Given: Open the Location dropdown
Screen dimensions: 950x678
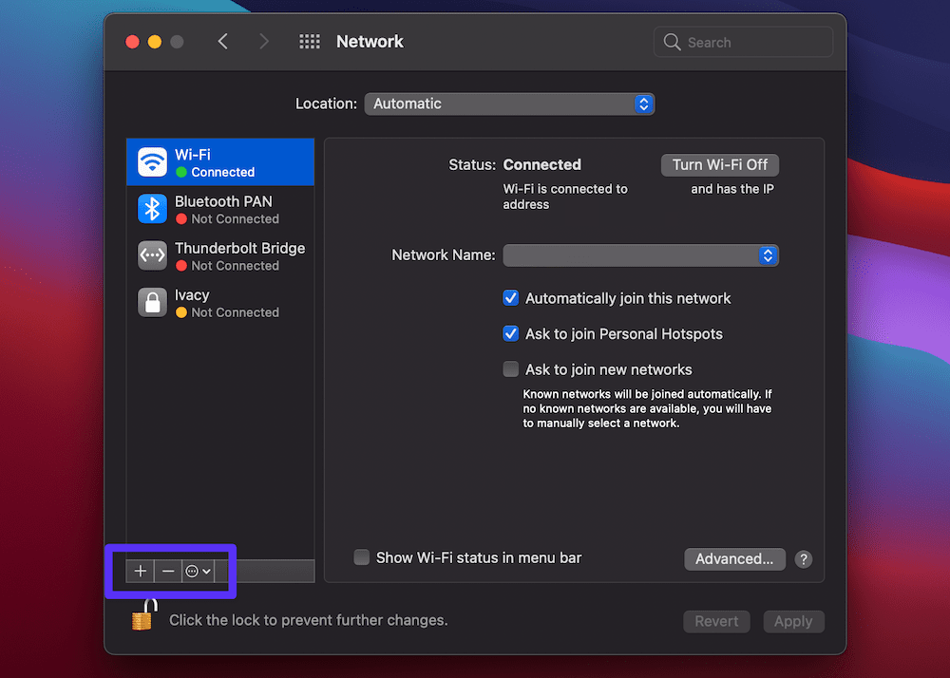Looking at the screenshot, I should point(510,104).
